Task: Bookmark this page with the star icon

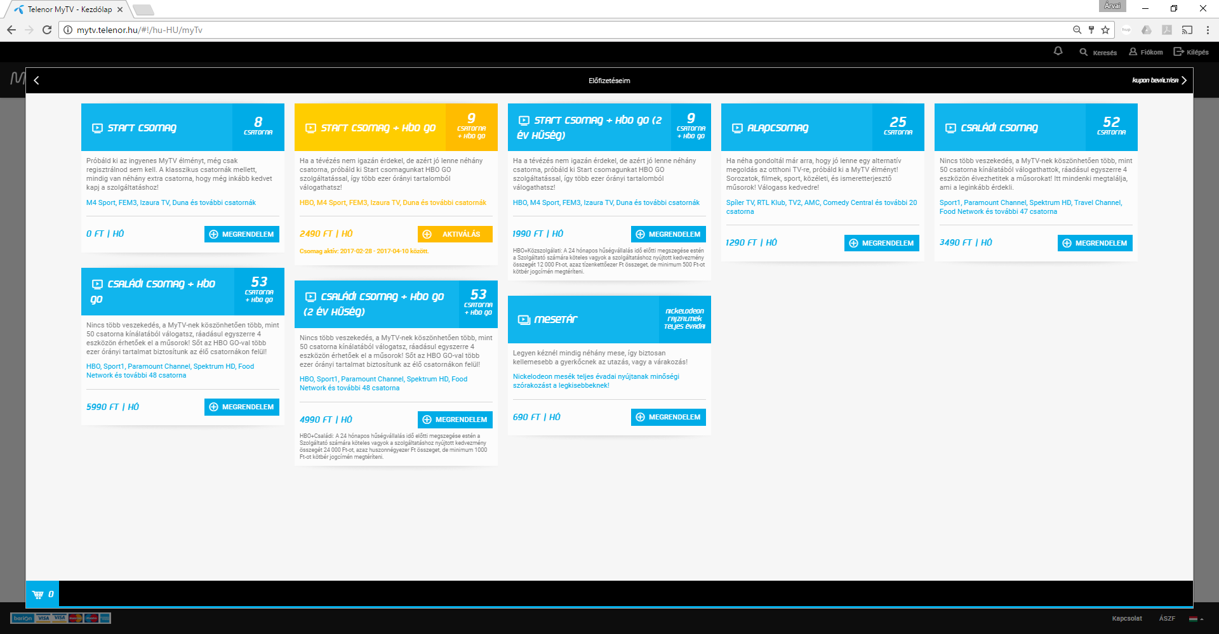Action: [1105, 30]
